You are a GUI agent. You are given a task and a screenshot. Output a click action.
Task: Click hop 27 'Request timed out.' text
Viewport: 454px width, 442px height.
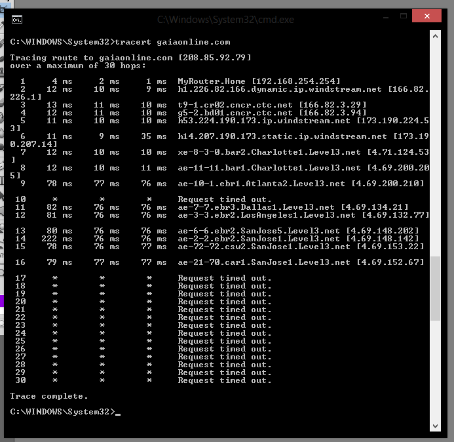coord(225,357)
